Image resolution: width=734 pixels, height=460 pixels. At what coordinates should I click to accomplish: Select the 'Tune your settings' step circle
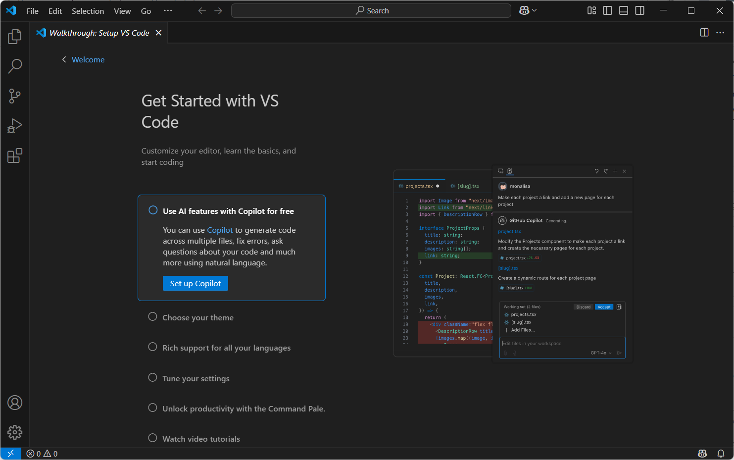tap(152, 378)
